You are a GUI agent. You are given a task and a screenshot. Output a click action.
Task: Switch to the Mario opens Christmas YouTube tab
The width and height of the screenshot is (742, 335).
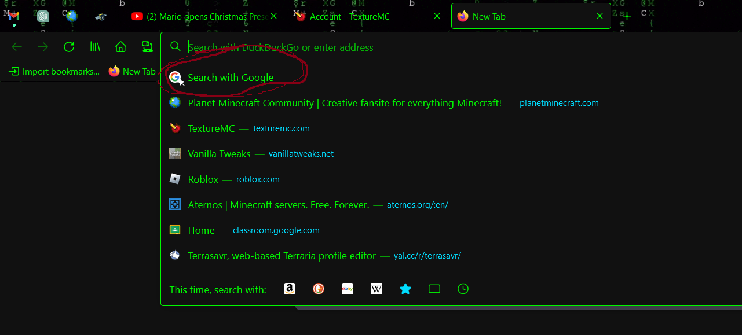click(199, 17)
